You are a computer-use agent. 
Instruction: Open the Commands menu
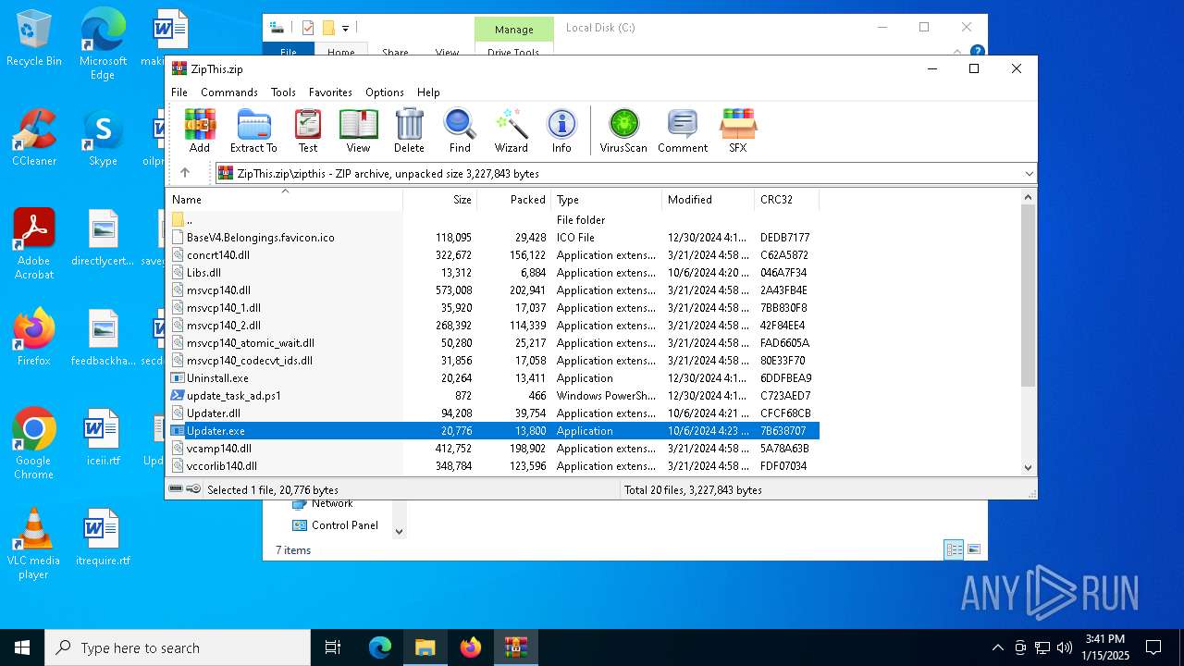[229, 92]
